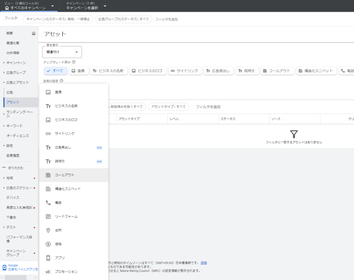The width and height of the screenshot is (354, 280).
Task: Expand 広告グループ in the sidebar
Action: click(x=4, y=73)
